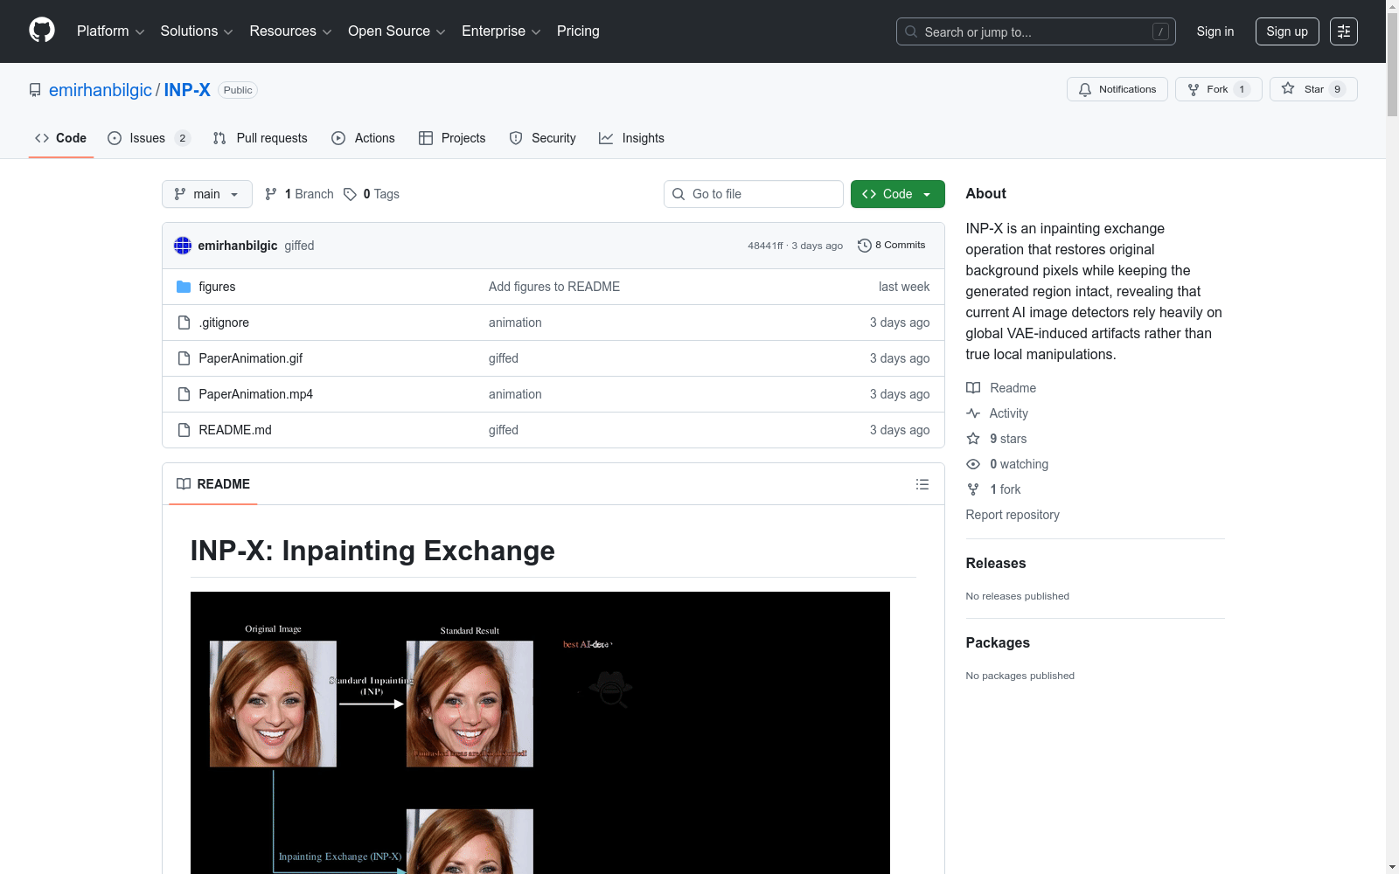Go to GitHub homepage via Octocat logo
The height and width of the screenshot is (874, 1399).
point(42,31)
